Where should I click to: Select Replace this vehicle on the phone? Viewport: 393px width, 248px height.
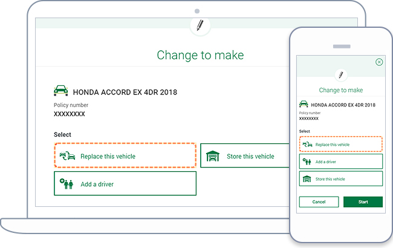[x=341, y=144]
